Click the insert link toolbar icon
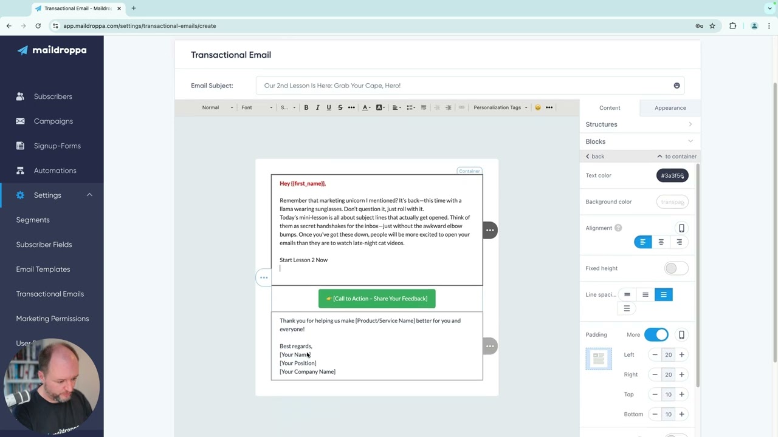The width and height of the screenshot is (778, 437). [462, 107]
